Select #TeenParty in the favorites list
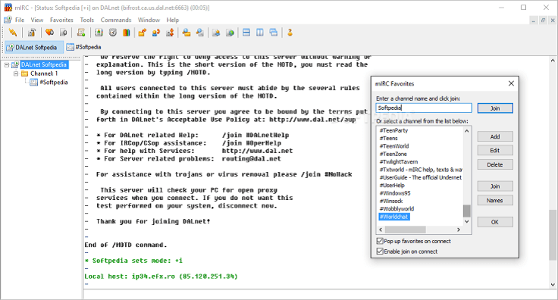This screenshot has width=558, height=300. point(393,130)
